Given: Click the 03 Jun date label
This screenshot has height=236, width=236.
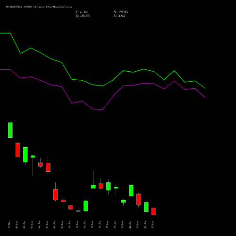Looking at the screenshot, I should tap(32, 225).
